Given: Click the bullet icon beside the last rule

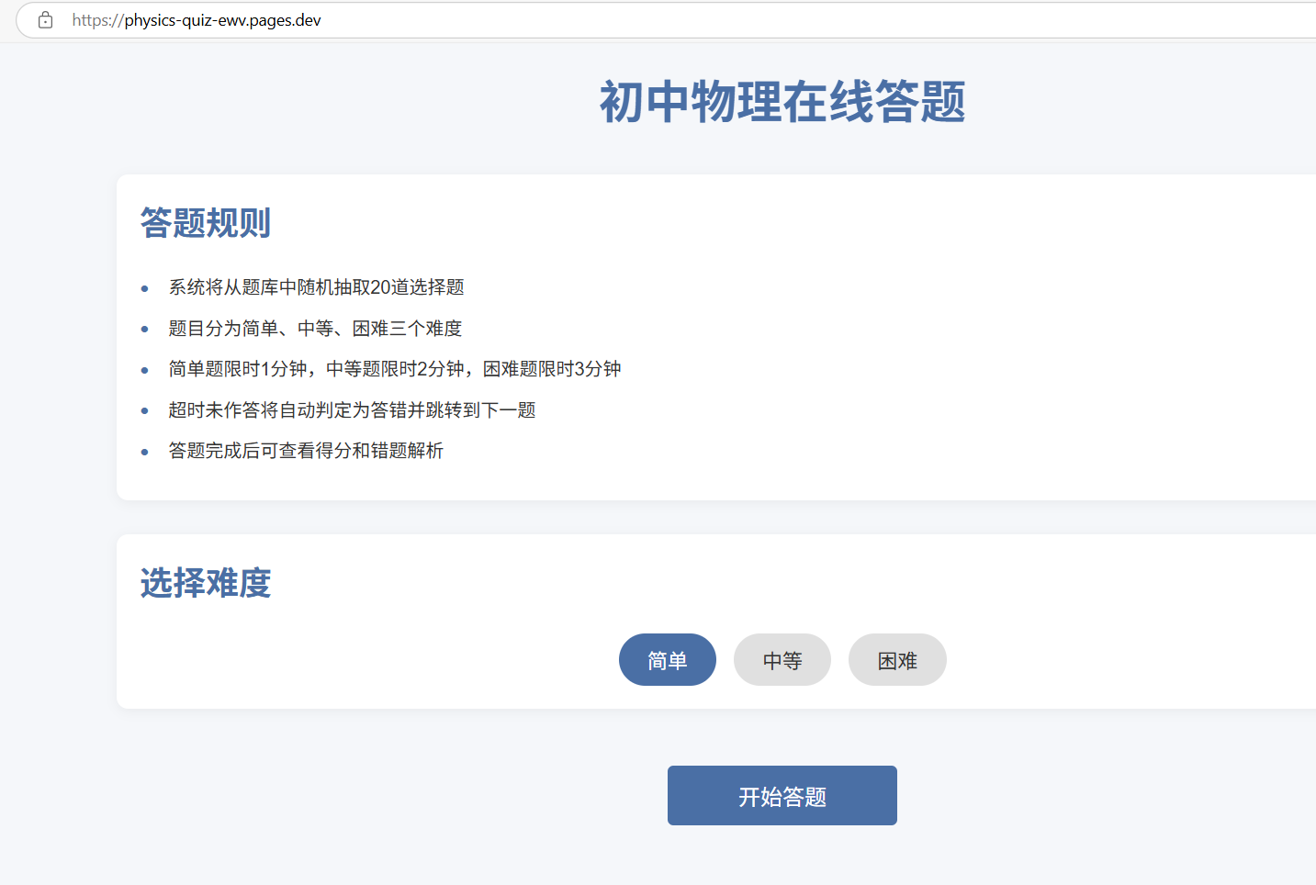Looking at the screenshot, I should click(144, 452).
